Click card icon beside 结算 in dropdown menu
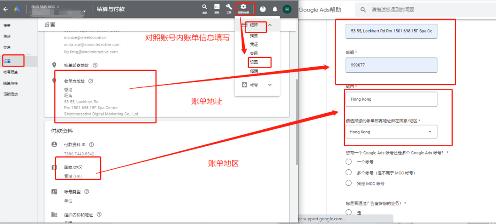Viewport: 496px width, 224px height. click(x=244, y=25)
